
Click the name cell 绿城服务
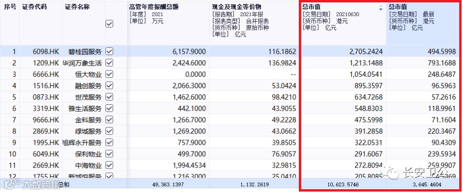[89, 132]
